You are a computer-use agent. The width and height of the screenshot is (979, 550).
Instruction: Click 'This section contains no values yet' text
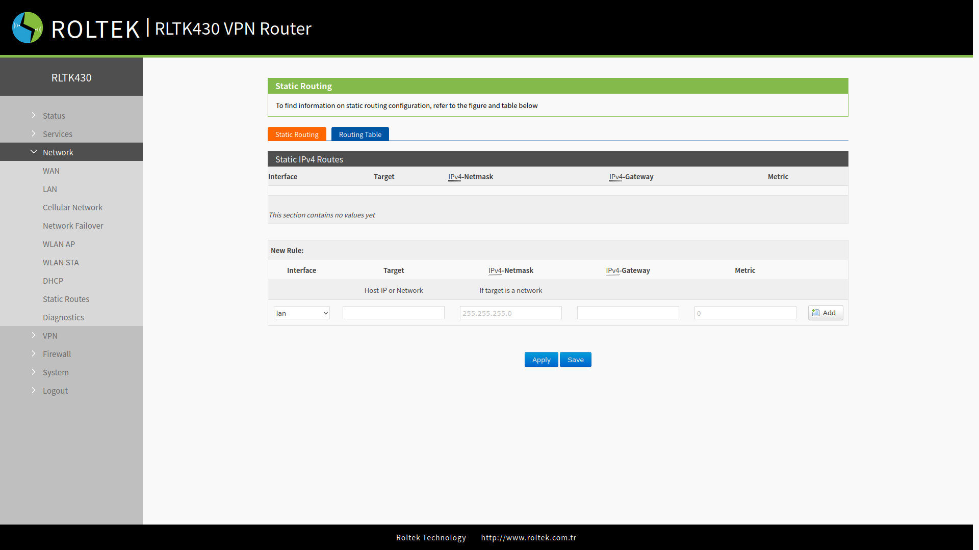(322, 215)
